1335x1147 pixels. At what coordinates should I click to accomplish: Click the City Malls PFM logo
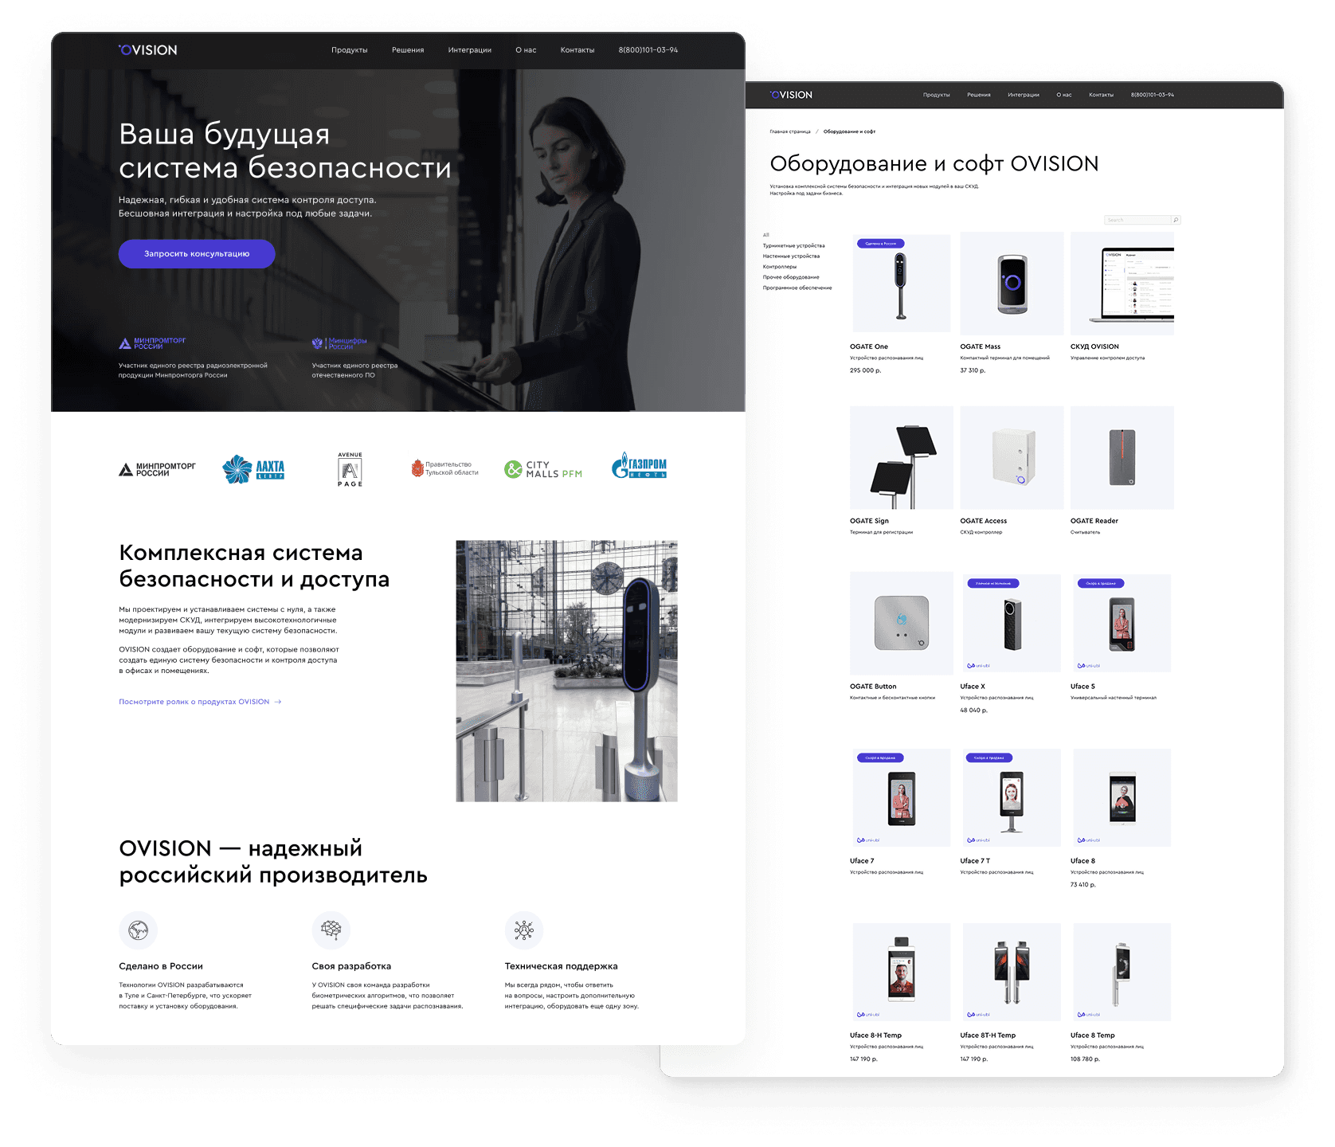click(543, 469)
